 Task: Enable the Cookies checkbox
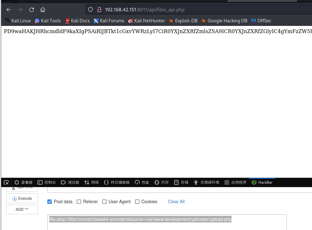tap(137, 202)
